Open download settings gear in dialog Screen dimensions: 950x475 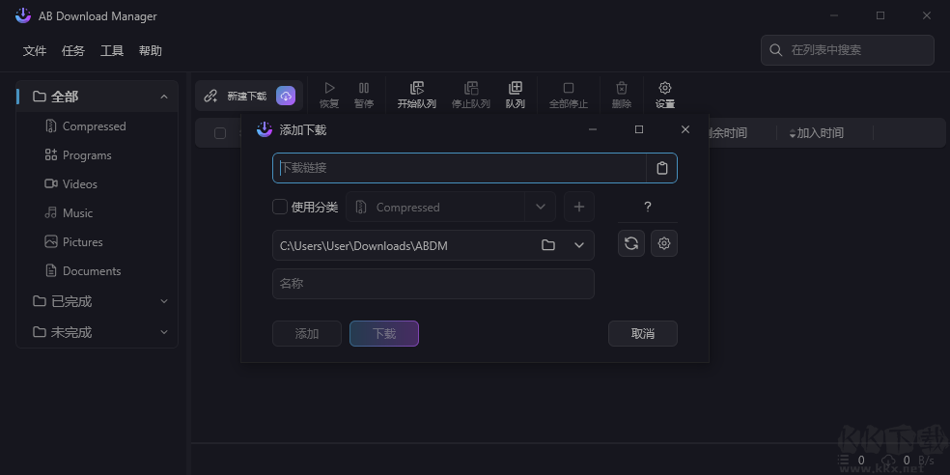[664, 243]
